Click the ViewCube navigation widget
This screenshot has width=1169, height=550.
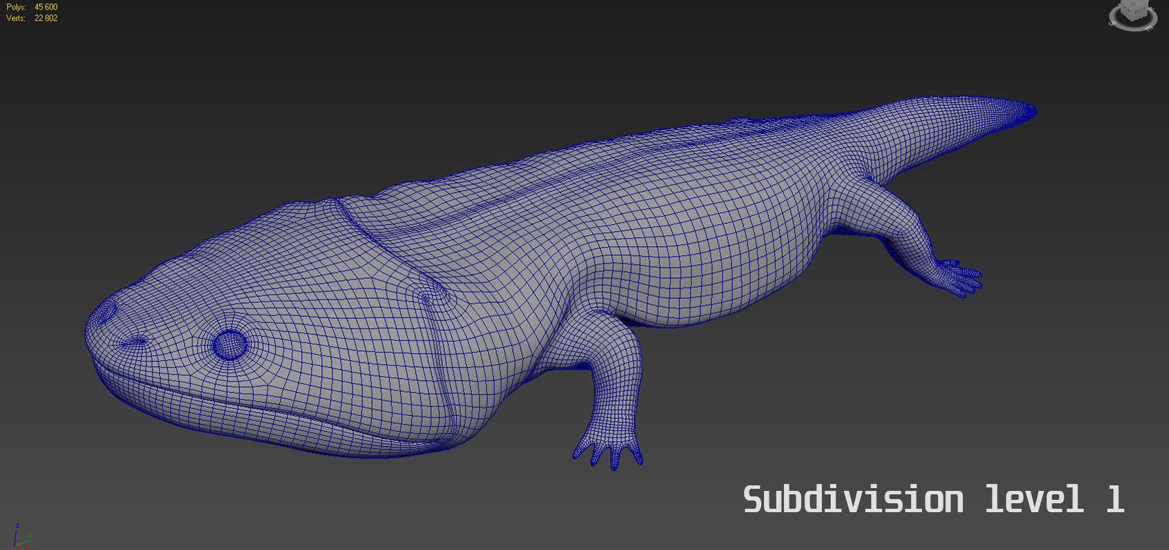pyautogui.click(x=1133, y=15)
